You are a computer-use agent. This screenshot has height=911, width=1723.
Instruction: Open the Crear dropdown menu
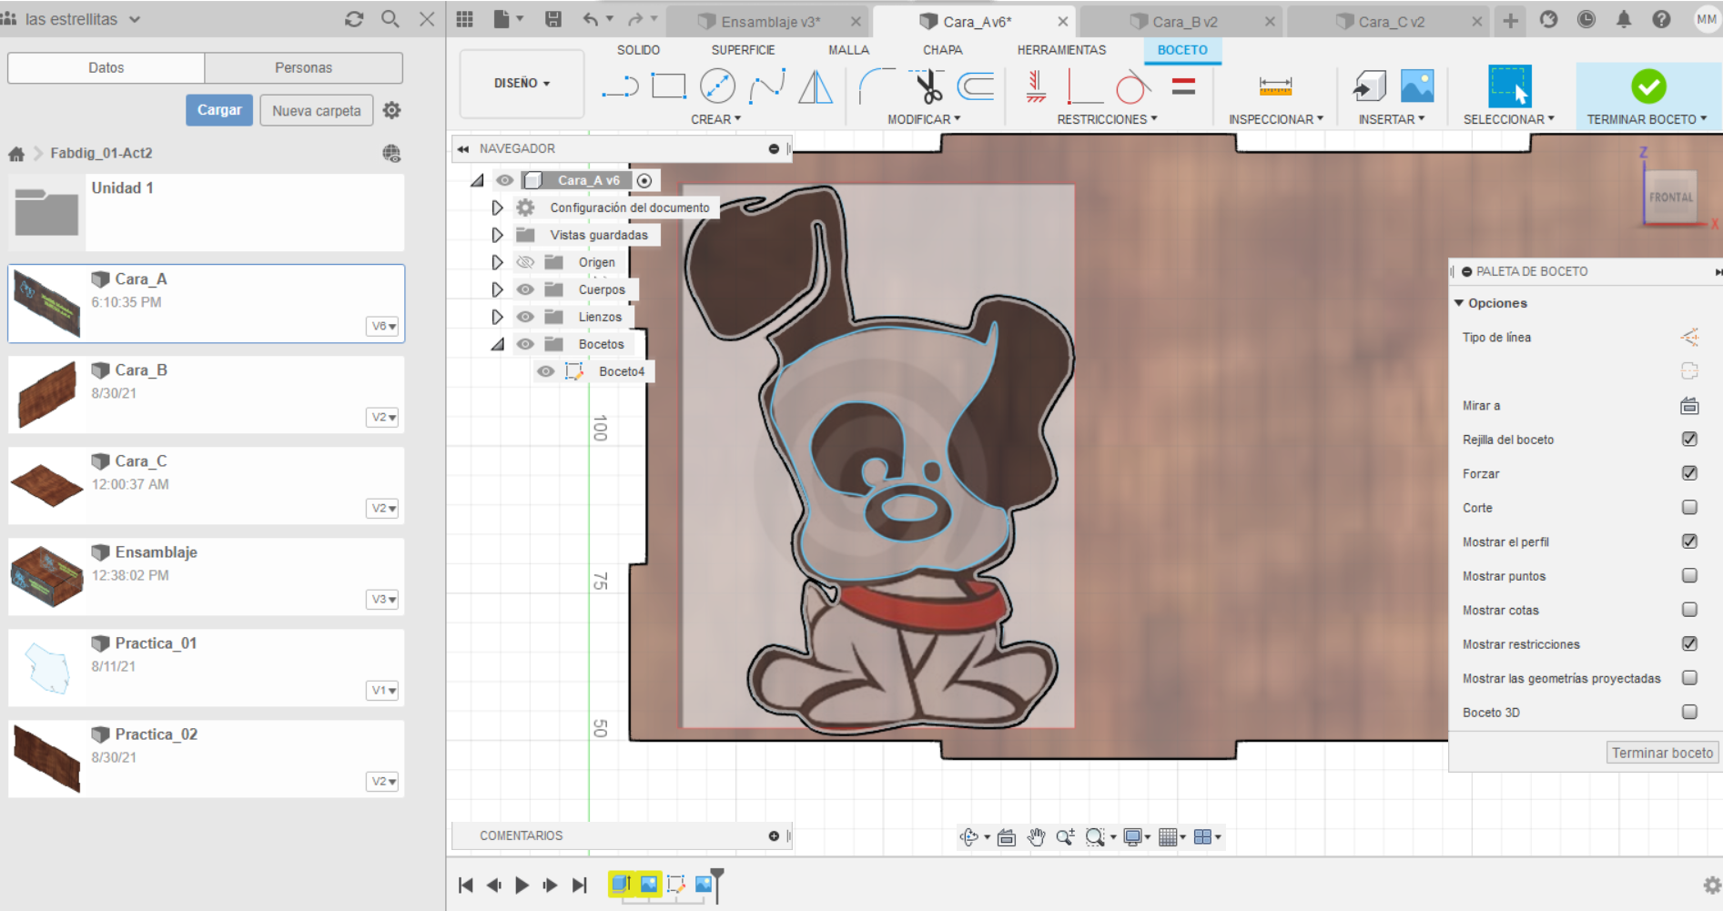click(x=716, y=118)
